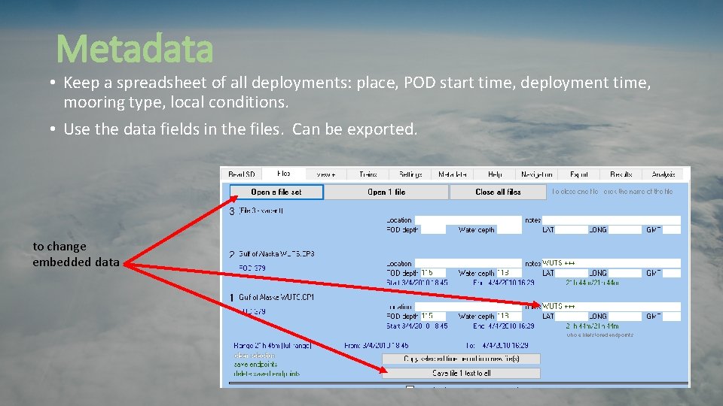723x406 pixels.
Task: Click the Location field of File 3
Action: [468, 220]
